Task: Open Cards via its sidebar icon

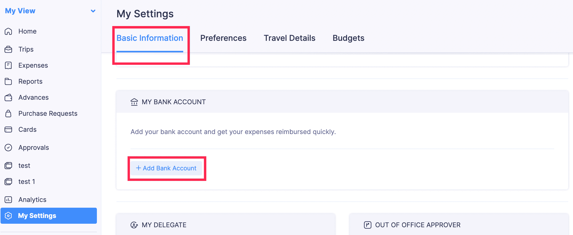Action: [8, 129]
